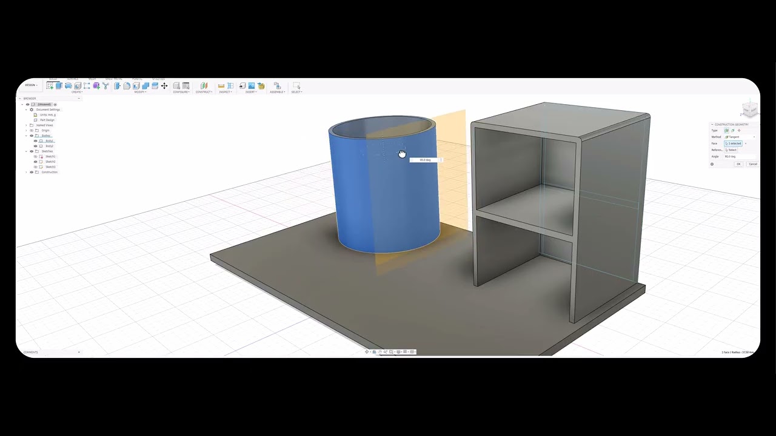The width and height of the screenshot is (776, 436).
Task: Select Sketch3 in the browser tree
Action: click(x=50, y=167)
